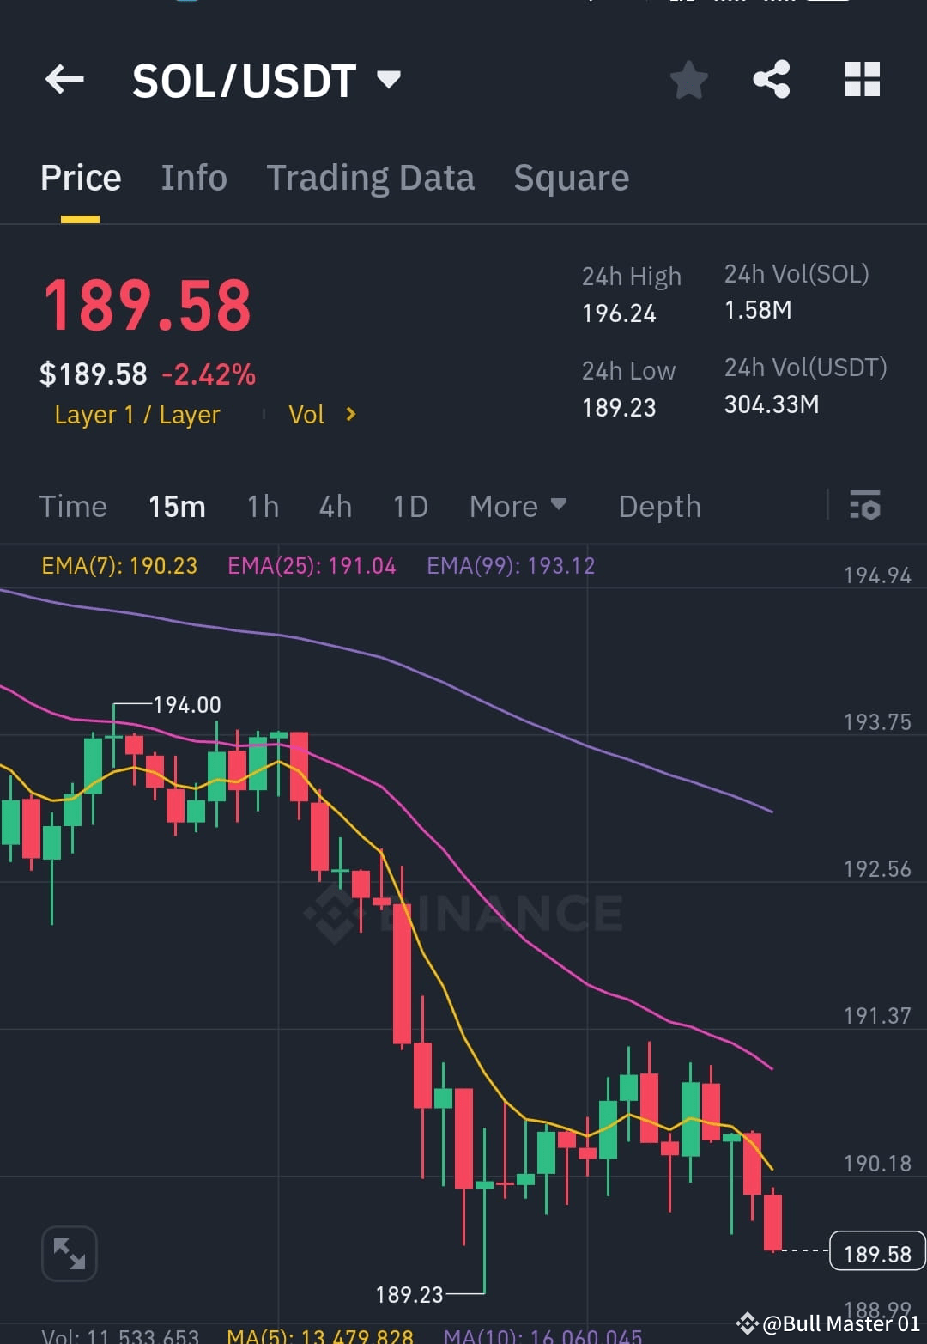
Task: Click the EMA(7) indicator label
Action: click(x=119, y=565)
